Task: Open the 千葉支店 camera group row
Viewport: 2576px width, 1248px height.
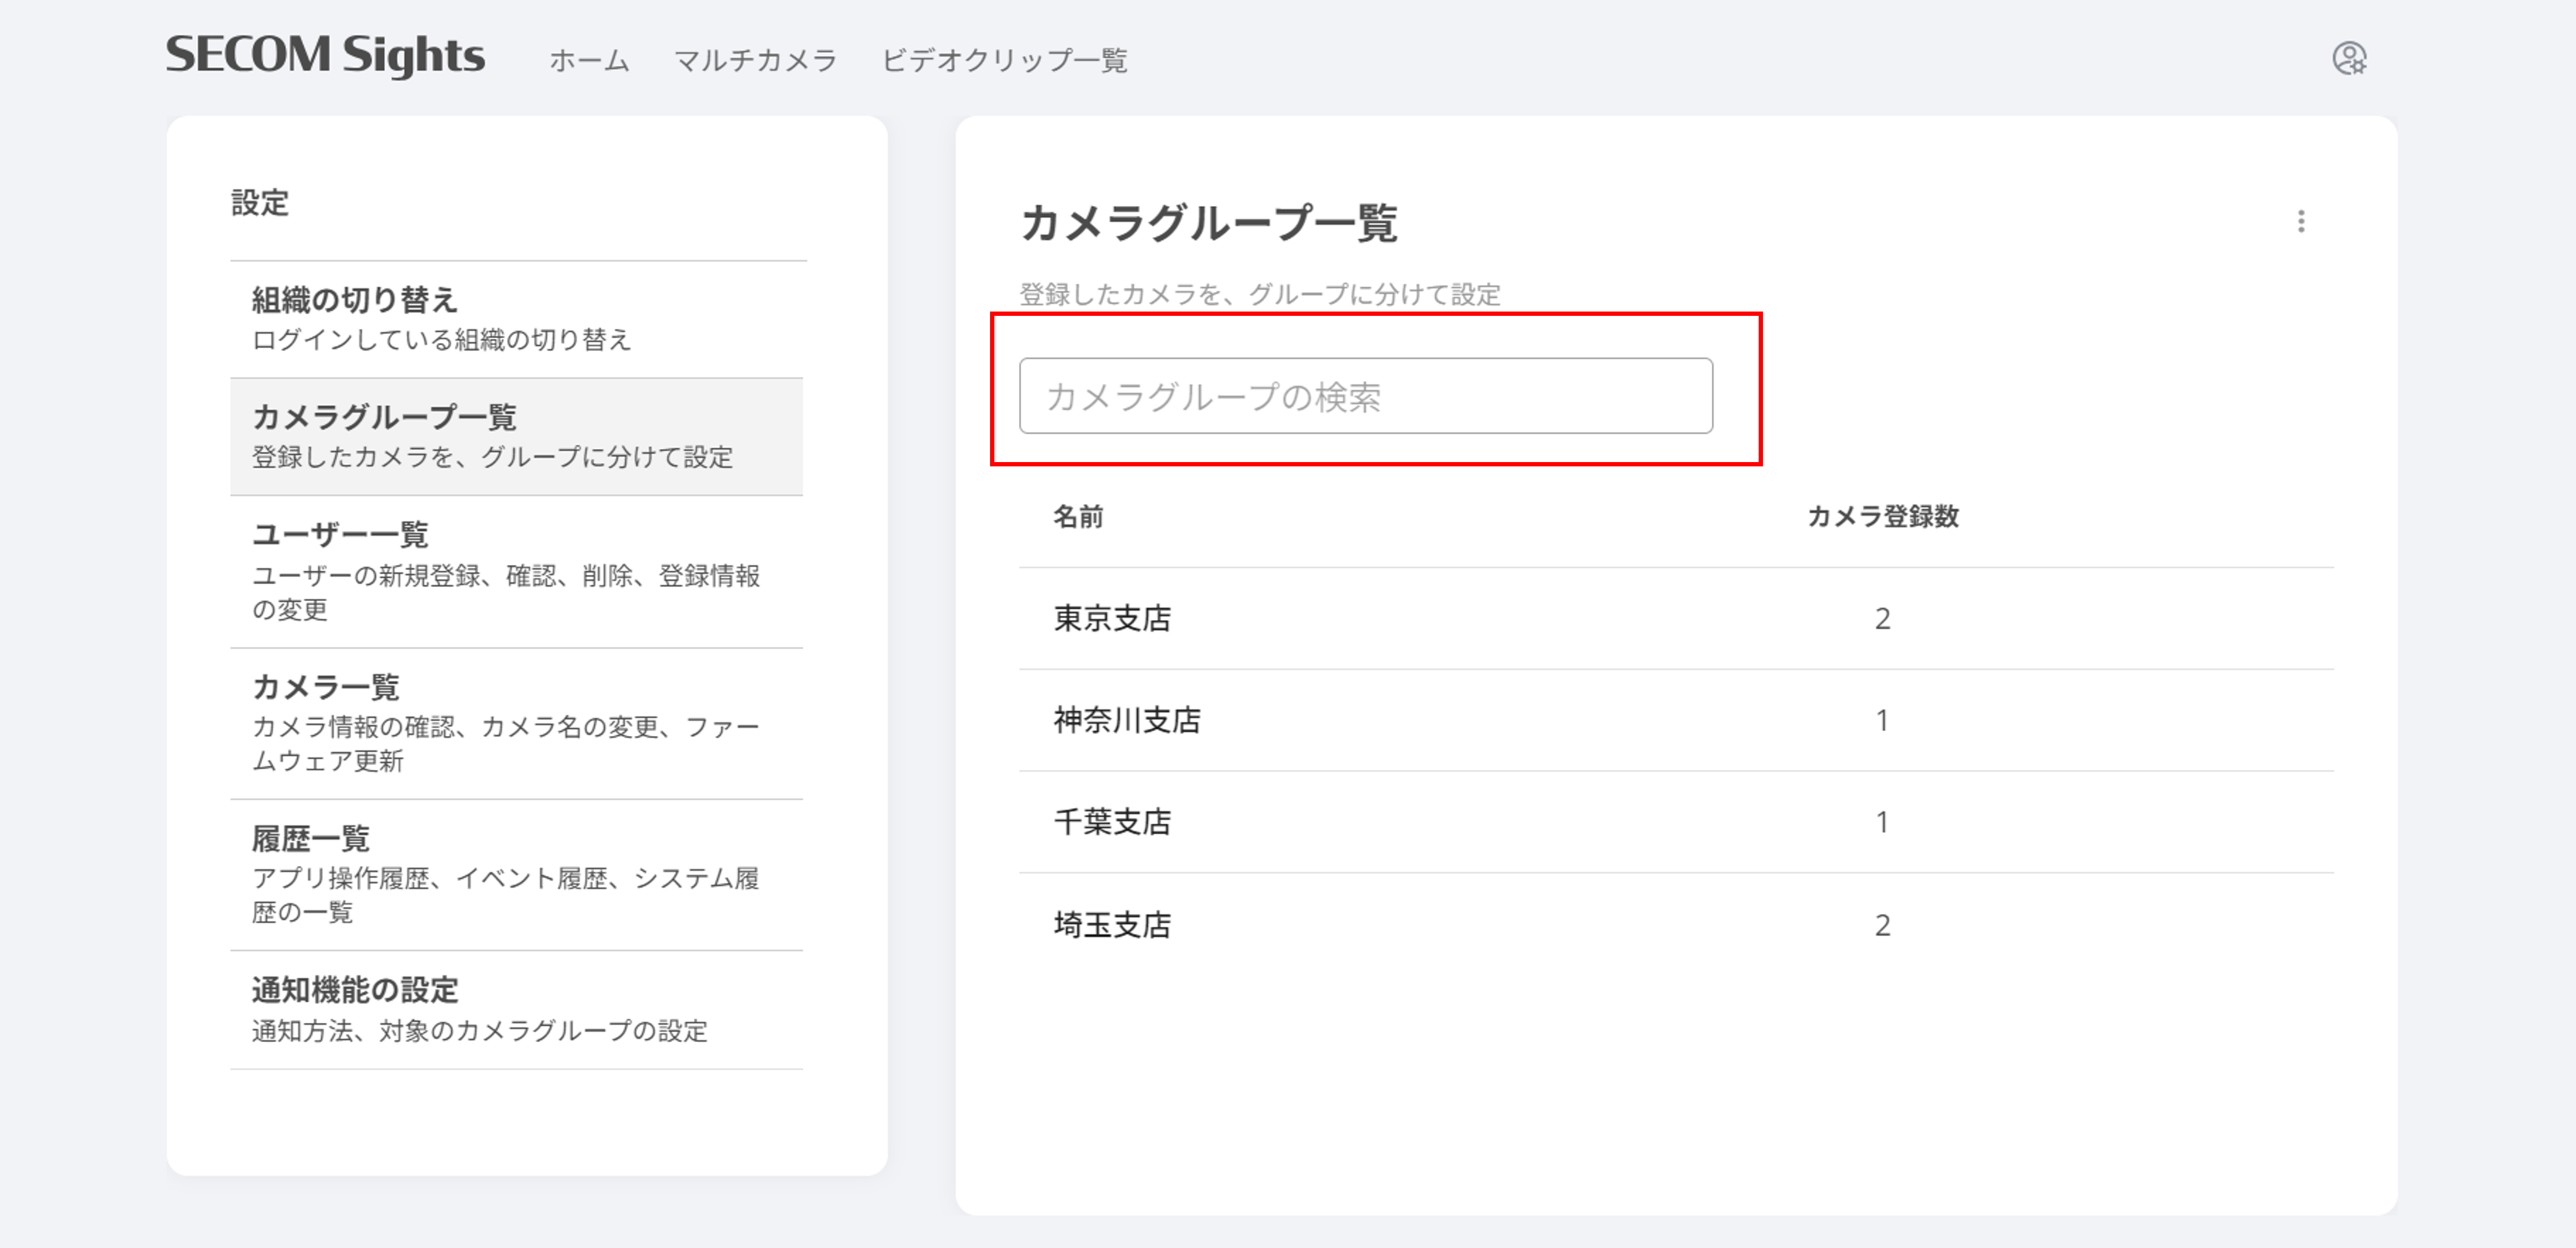Action: coord(1676,822)
